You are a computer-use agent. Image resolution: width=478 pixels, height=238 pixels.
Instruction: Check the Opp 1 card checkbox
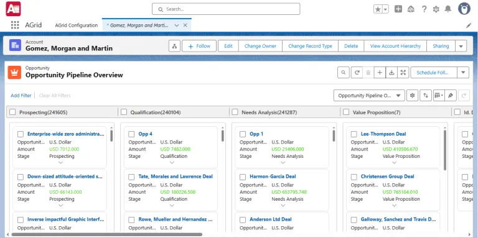coord(243,134)
